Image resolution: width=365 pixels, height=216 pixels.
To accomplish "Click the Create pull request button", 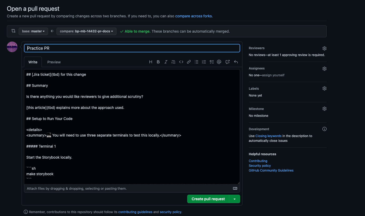I will 208,199.
